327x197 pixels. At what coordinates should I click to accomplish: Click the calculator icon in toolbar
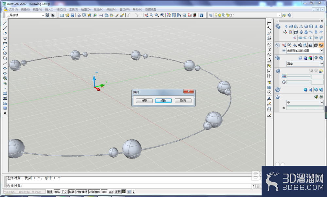click(195, 15)
